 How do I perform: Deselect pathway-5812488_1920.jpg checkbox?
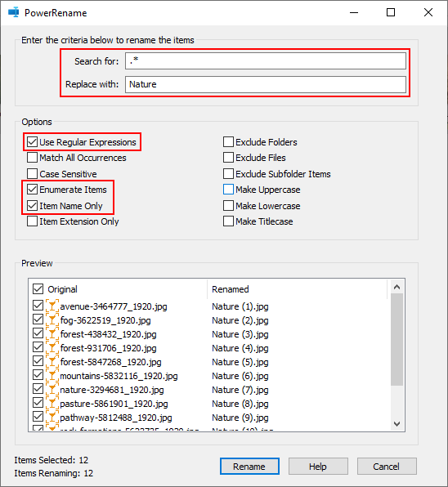click(38, 417)
